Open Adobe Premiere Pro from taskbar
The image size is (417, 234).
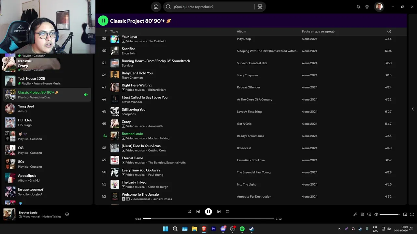pos(213,229)
